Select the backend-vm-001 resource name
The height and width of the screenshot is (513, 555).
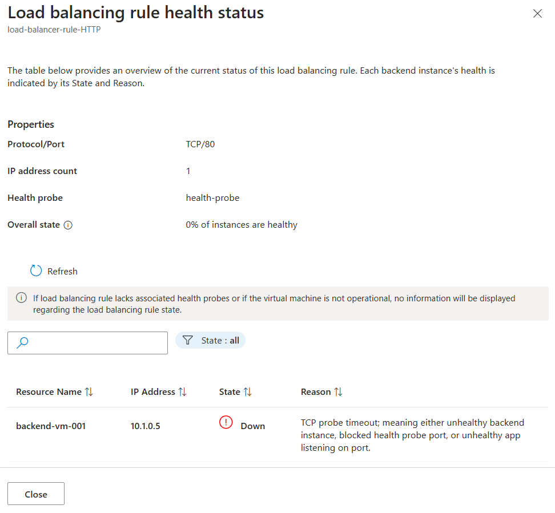tap(51, 426)
